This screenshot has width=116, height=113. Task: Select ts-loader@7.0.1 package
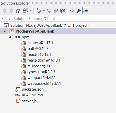click(41, 66)
